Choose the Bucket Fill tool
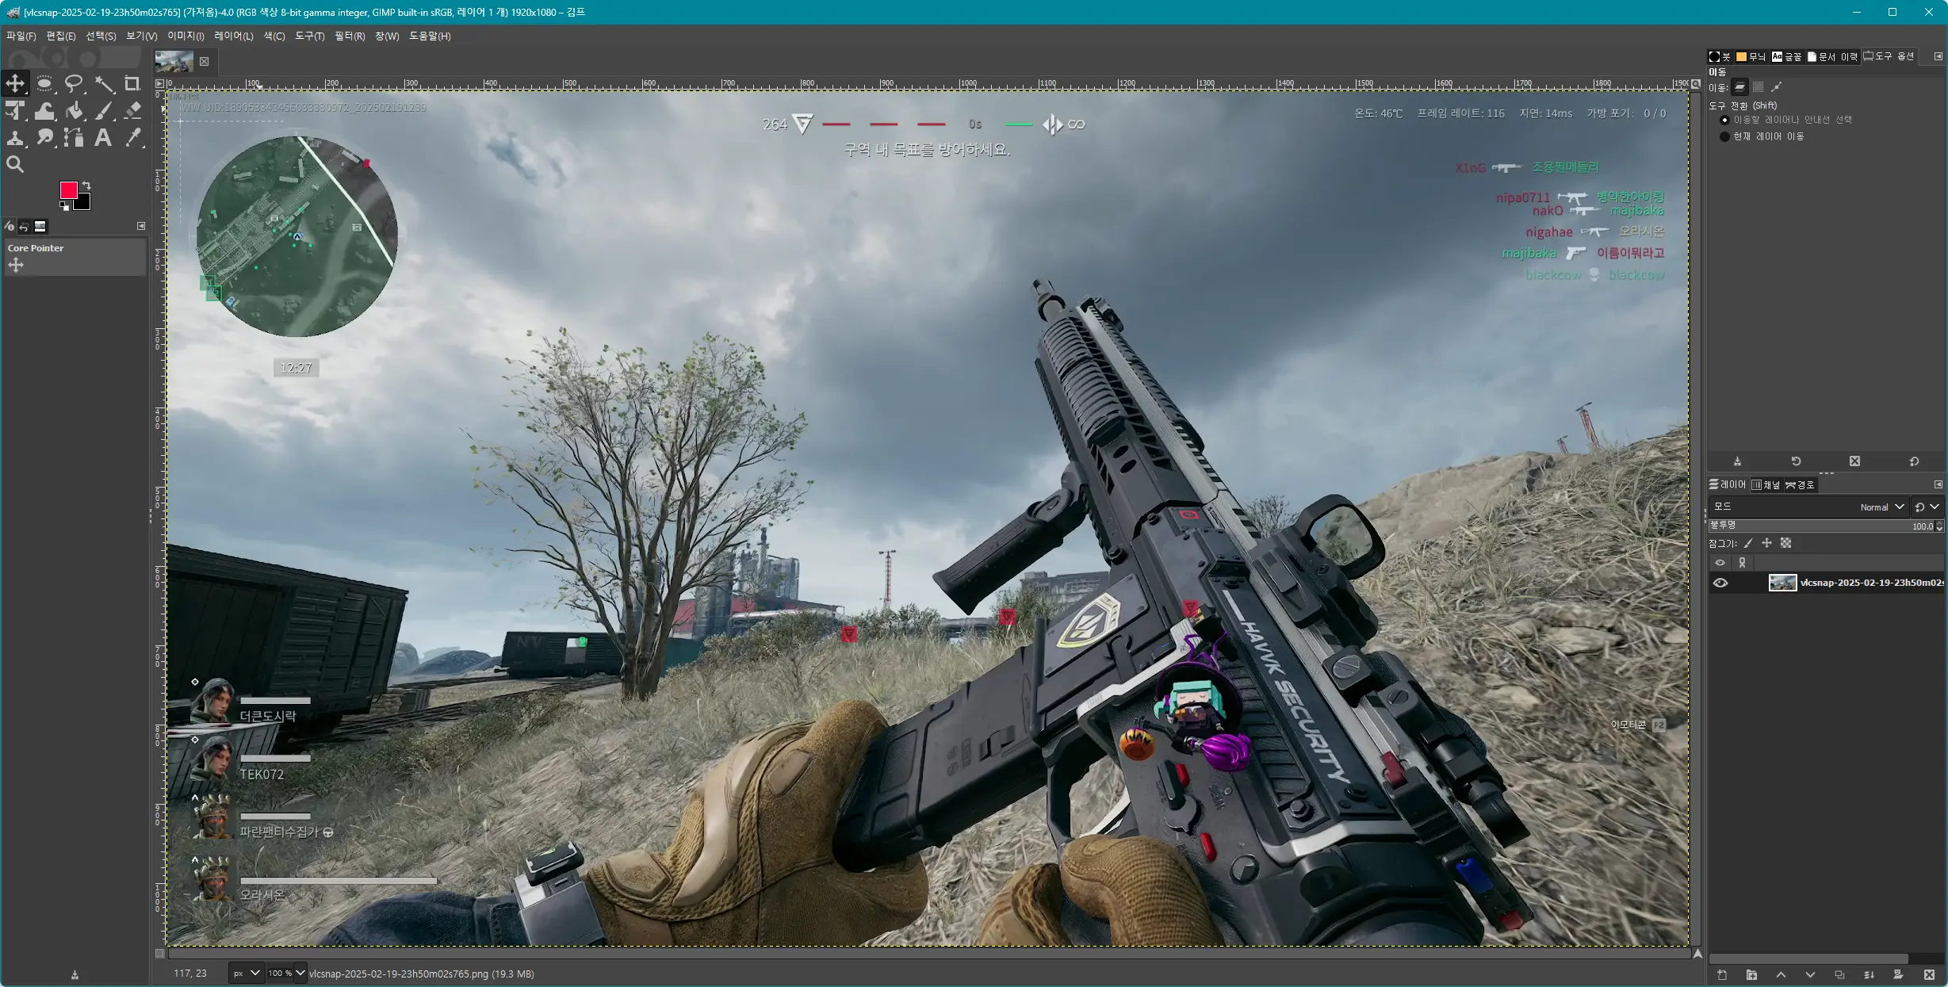This screenshot has width=1948, height=987. (75, 111)
